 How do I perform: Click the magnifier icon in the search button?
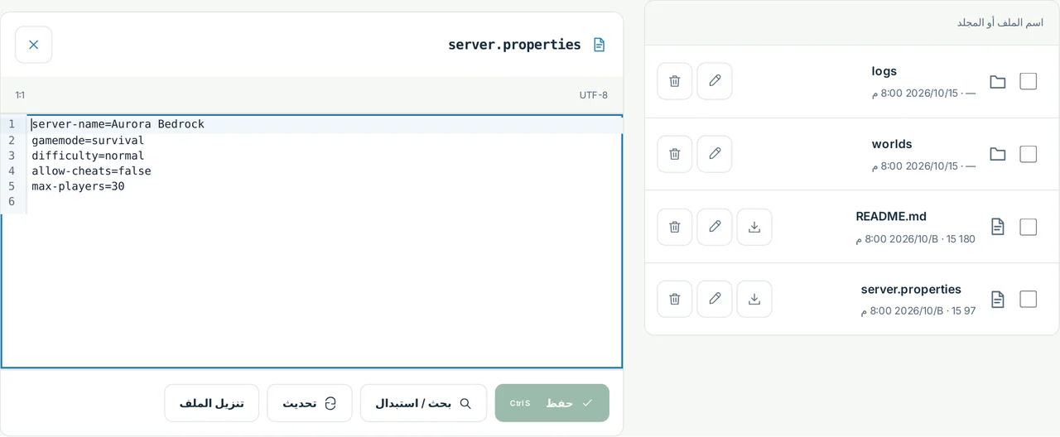click(x=465, y=403)
